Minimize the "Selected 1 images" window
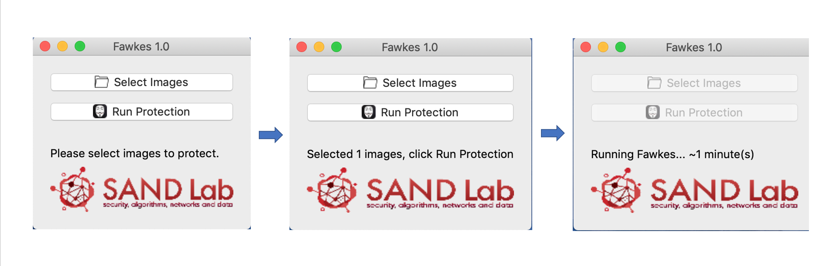This screenshot has width=837, height=266. point(319,47)
